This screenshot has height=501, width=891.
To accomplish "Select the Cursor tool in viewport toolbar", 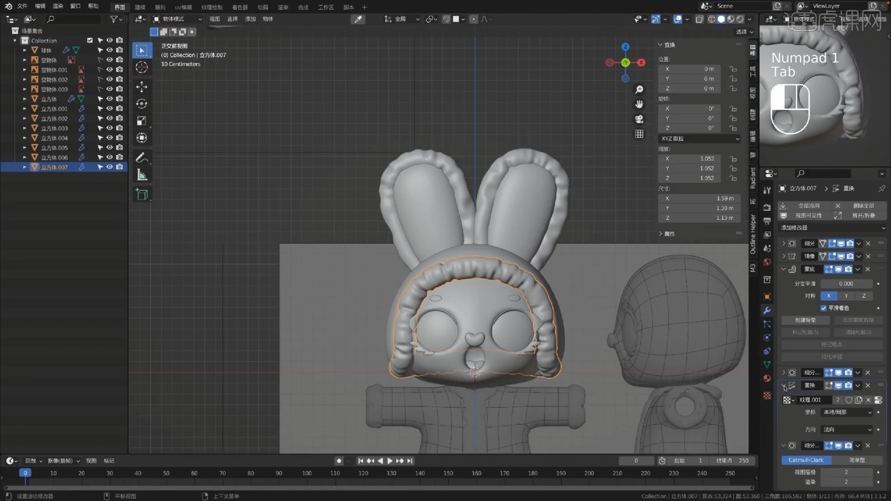I will click(142, 68).
